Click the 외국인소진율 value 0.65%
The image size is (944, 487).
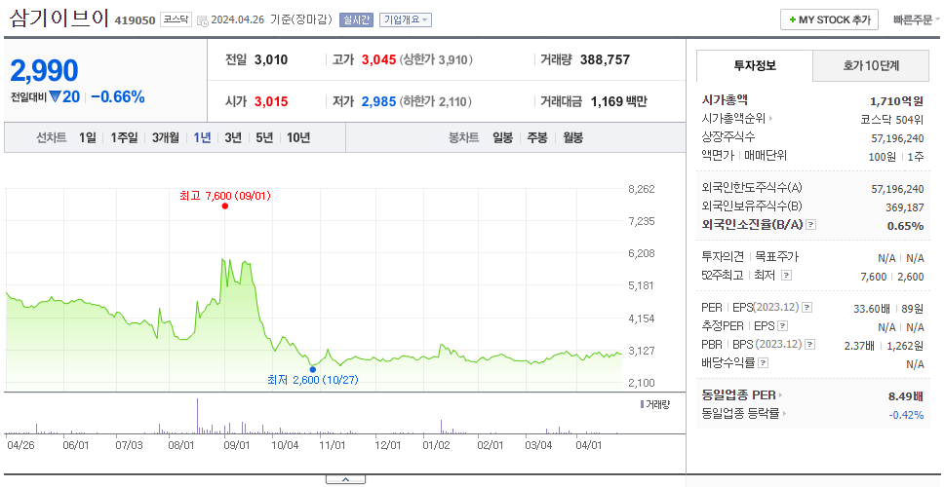pyautogui.click(x=905, y=226)
